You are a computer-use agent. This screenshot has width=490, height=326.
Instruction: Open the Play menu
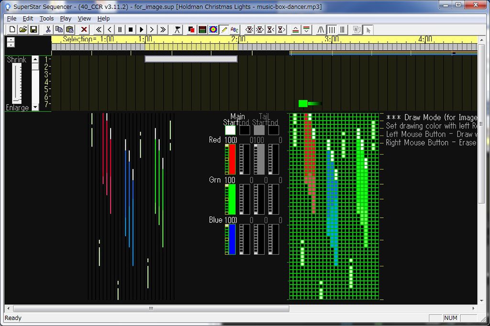(x=66, y=19)
